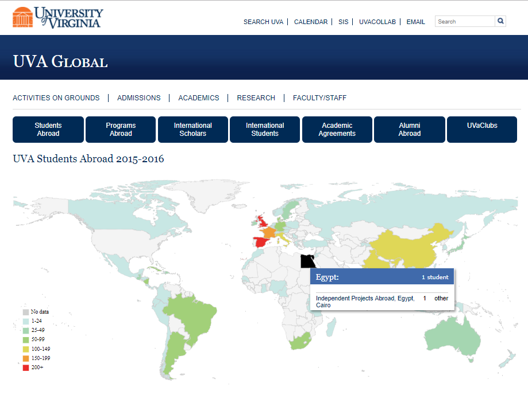Switch to the Students Abroad tab

[48, 130]
